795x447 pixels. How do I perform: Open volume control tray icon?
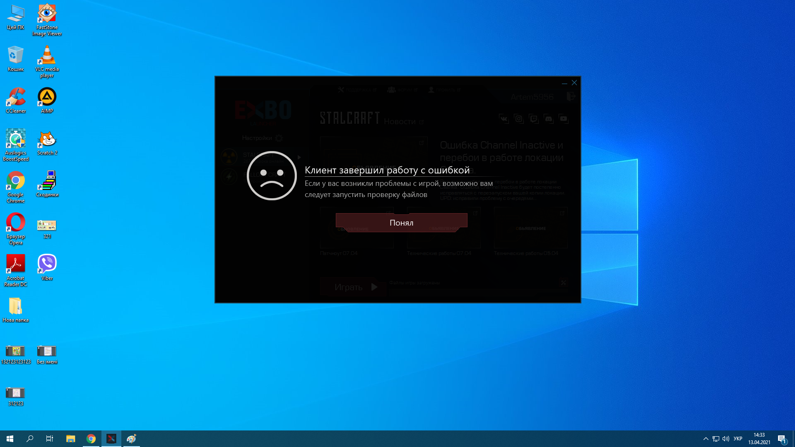pos(726,439)
